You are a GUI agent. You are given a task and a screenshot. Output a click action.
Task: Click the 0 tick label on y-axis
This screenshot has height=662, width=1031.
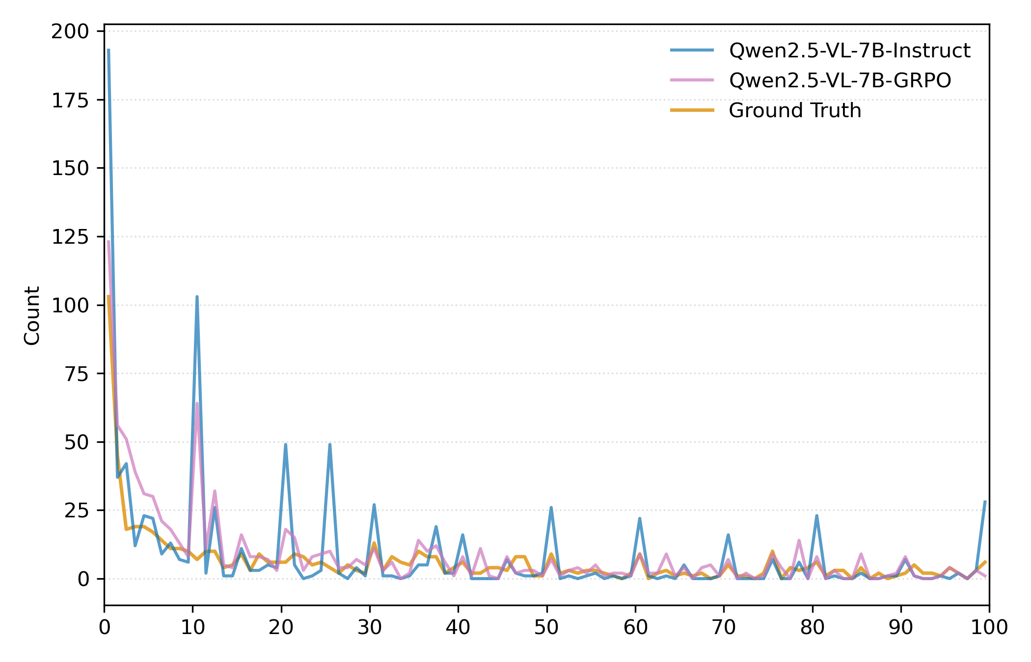coord(83,579)
